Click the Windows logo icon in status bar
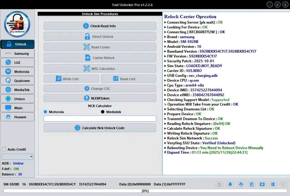Image resolution: width=290 pixels, height=196 pixels. coord(273,184)
